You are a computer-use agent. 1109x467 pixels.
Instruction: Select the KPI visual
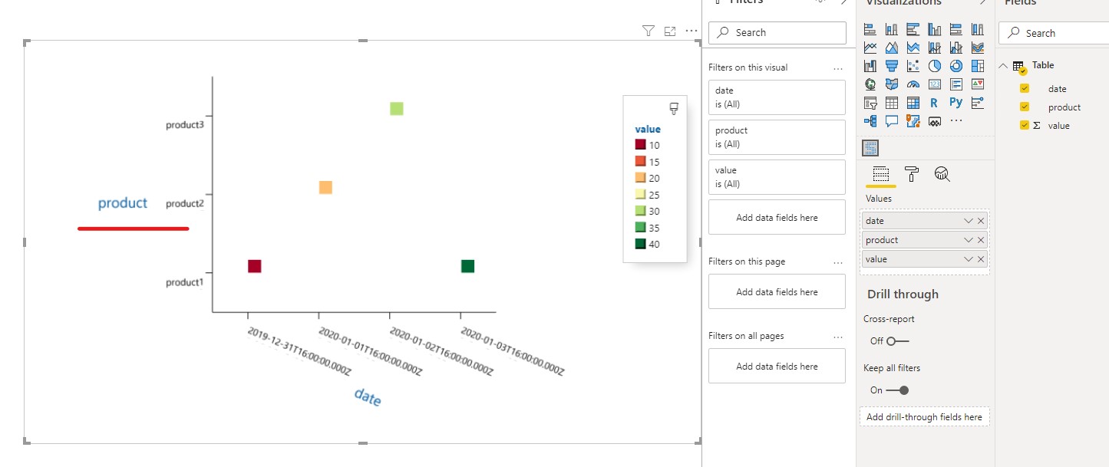click(978, 84)
